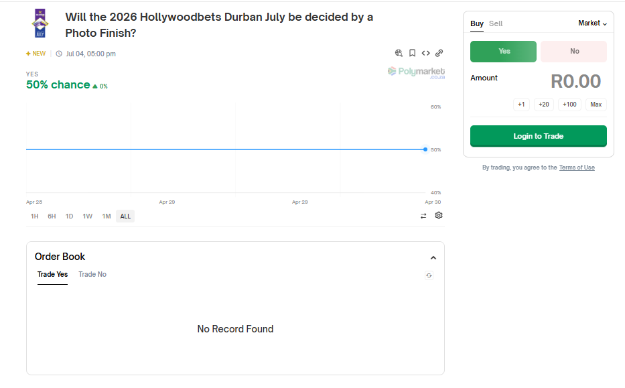Open the Market order type dropdown

coord(592,23)
